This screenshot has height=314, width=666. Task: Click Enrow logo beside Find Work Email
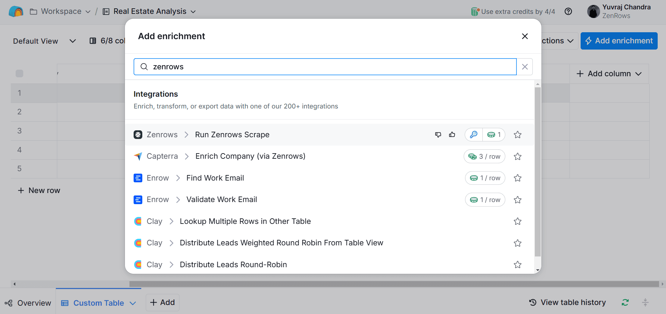click(x=138, y=178)
